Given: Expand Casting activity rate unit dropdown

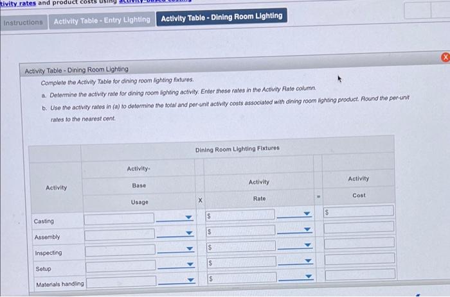Looking at the screenshot, I should tap(294, 214).
